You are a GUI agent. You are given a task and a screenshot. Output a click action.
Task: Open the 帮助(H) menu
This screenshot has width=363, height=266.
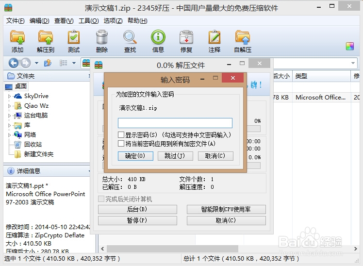(x=137, y=21)
